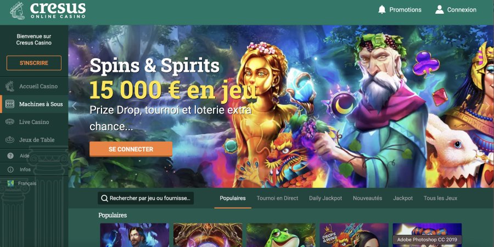Open the Nouveautés tab
The height and width of the screenshot is (247, 494).
pyautogui.click(x=367, y=198)
